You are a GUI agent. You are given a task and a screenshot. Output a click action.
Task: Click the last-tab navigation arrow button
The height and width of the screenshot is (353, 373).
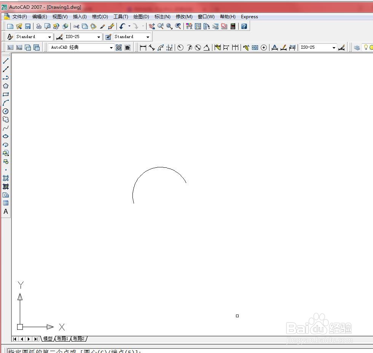(36, 339)
